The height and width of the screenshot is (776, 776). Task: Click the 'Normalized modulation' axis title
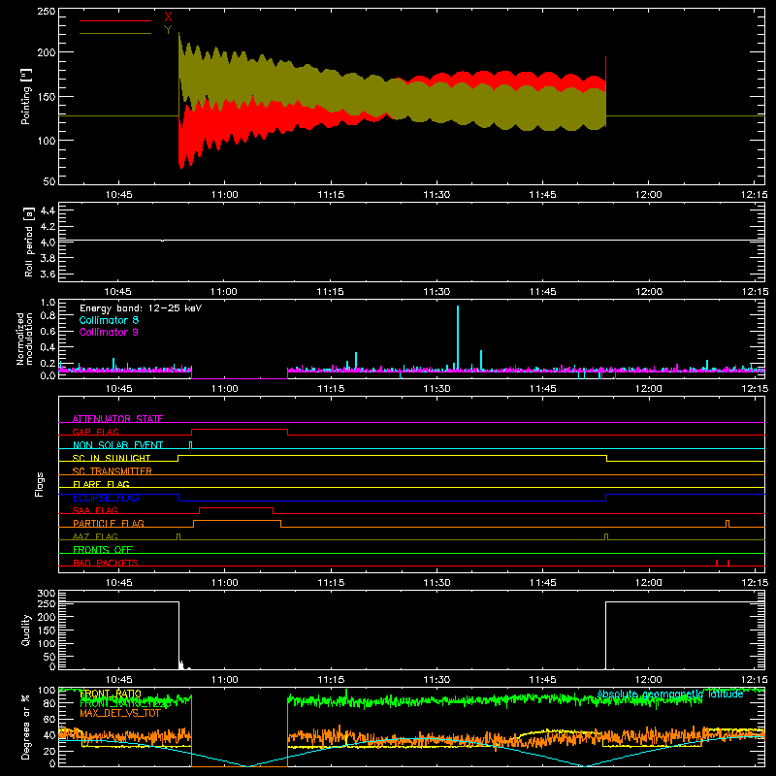click(x=23, y=339)
